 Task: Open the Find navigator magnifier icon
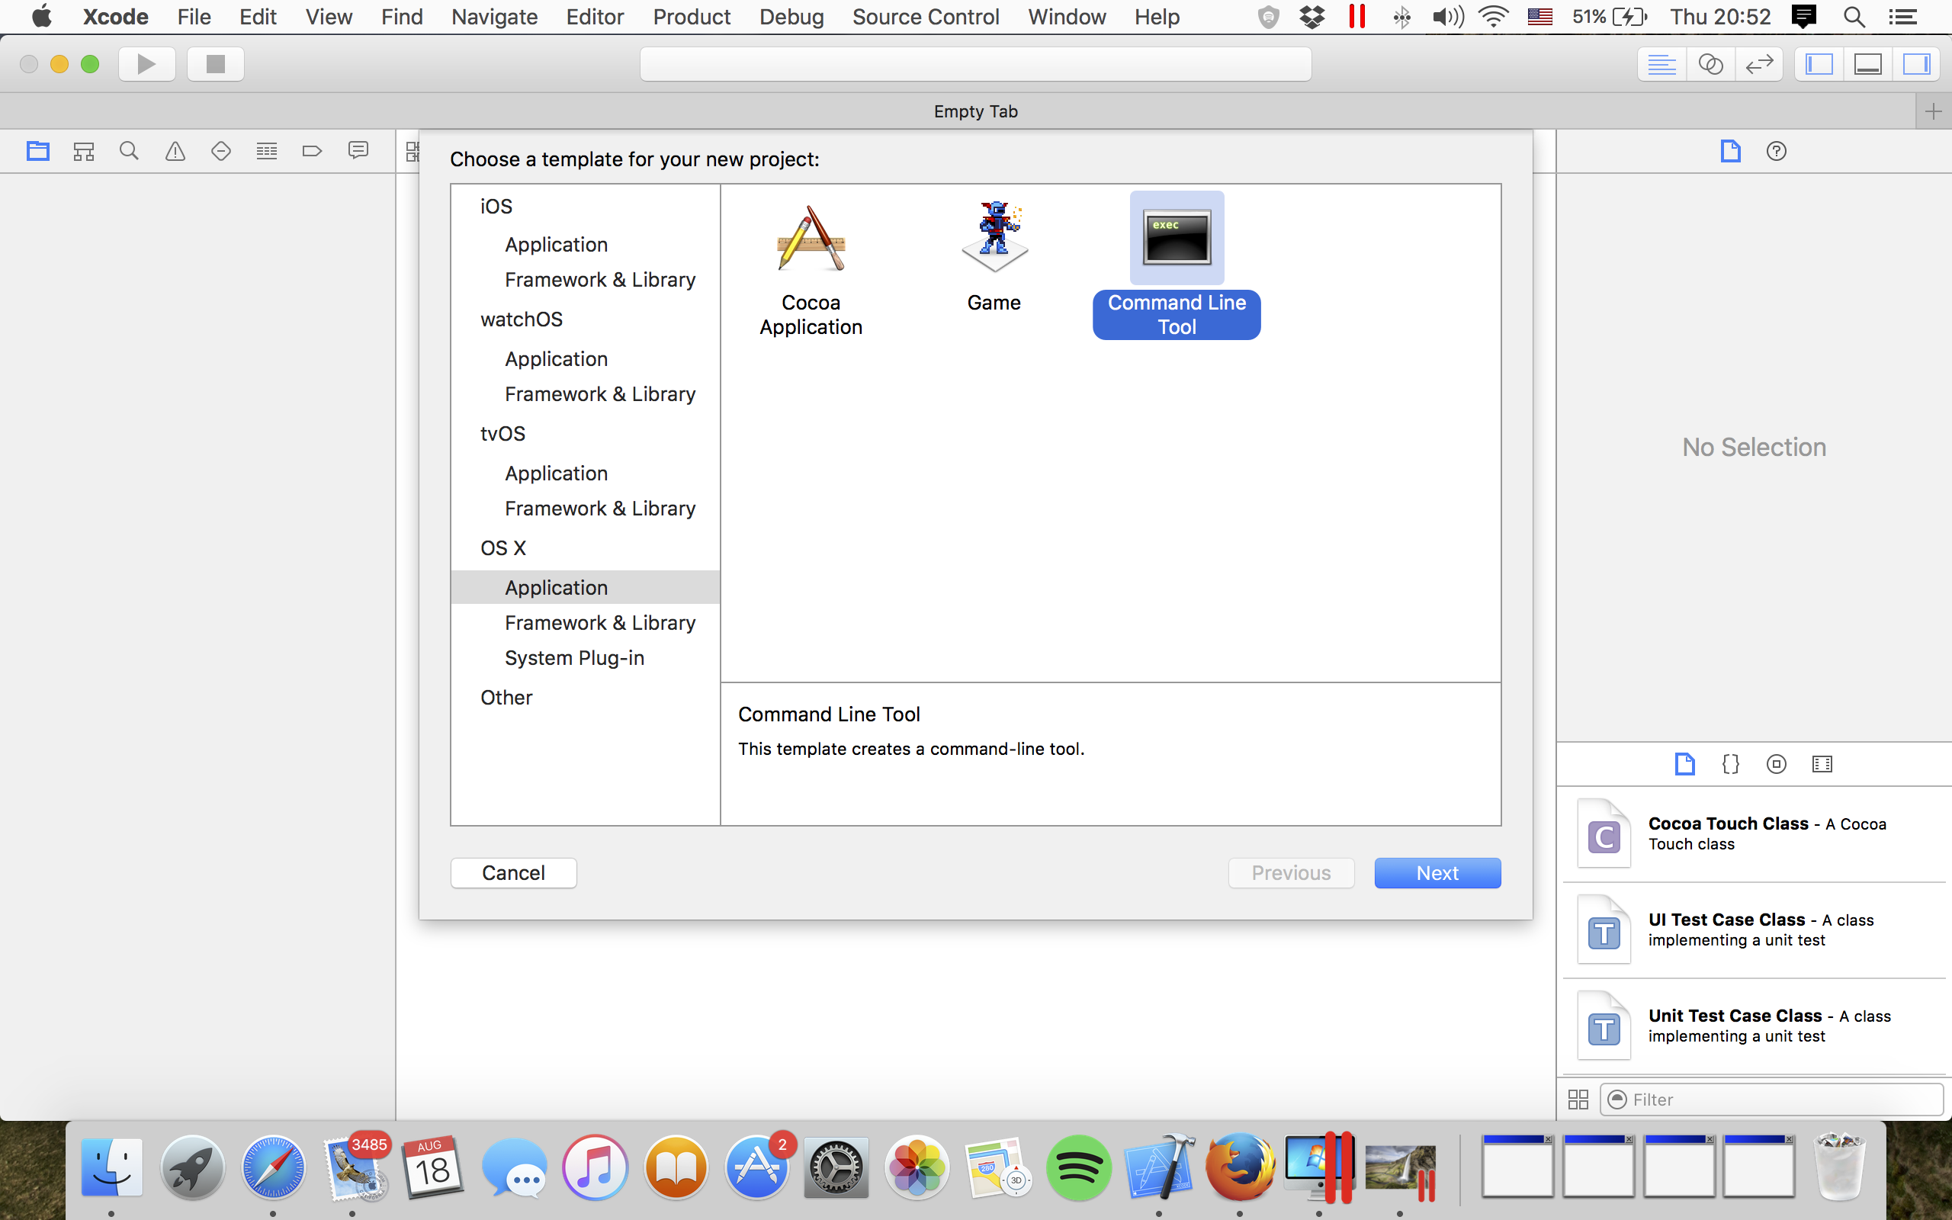(x=129, y=151)
